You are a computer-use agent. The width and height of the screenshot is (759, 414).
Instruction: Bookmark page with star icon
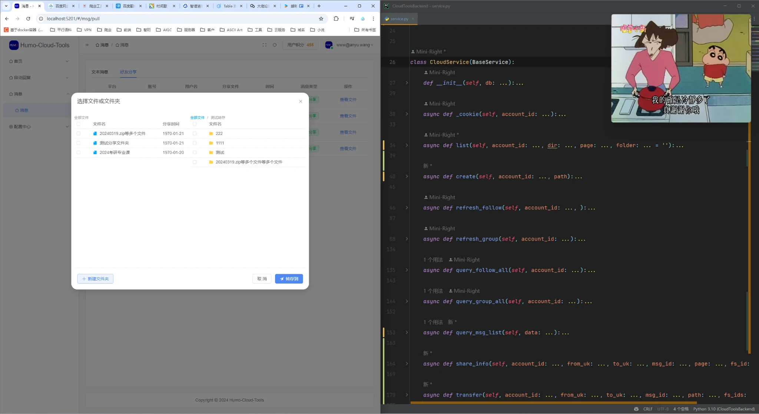coord(321,19)
